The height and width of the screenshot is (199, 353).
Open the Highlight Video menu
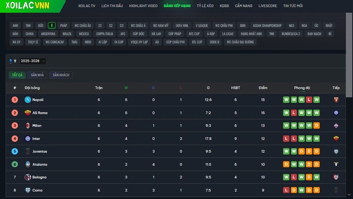click(143, 6)
